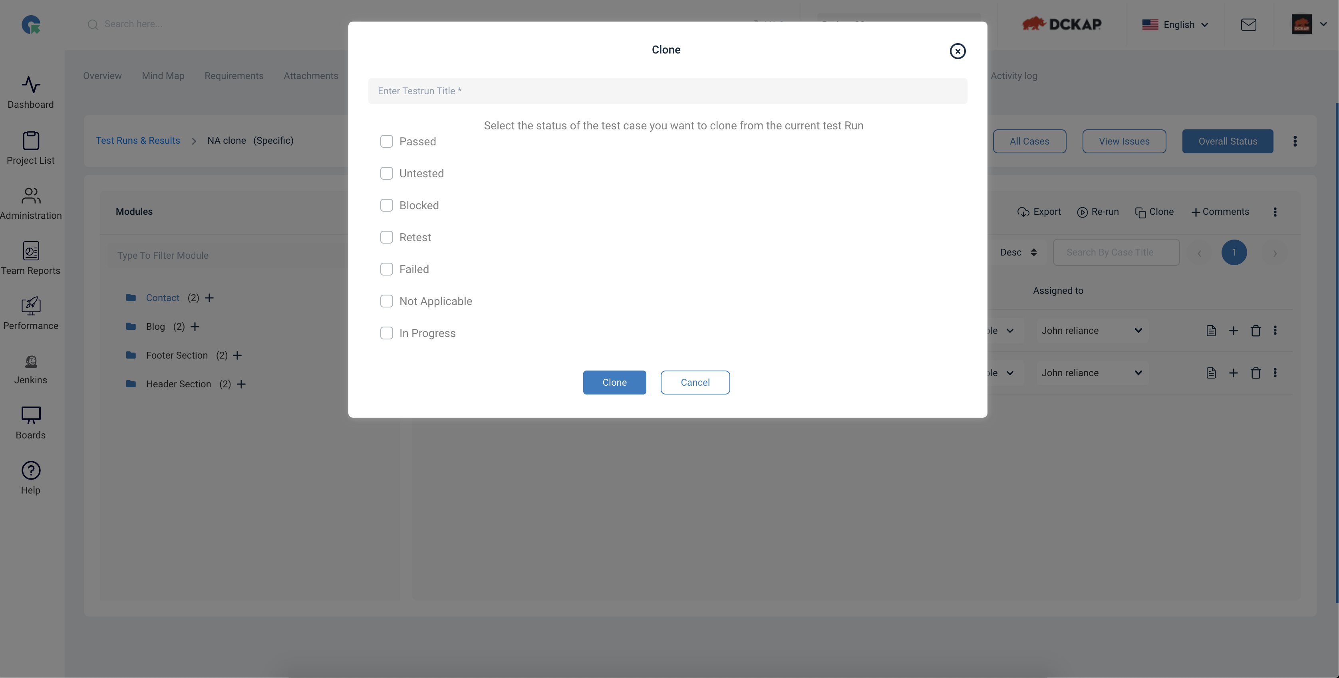Select the Failed checkbox

[x=386, y=269]
